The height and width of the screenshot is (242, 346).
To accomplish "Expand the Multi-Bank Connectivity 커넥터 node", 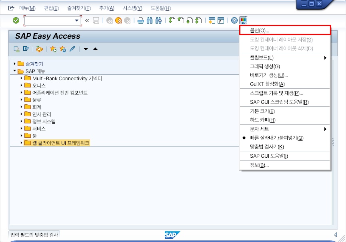I will click(22, 78).
